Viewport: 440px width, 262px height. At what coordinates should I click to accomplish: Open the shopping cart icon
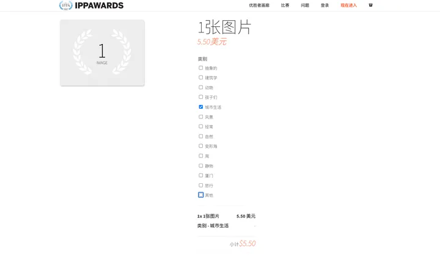(x=370, y=5)
